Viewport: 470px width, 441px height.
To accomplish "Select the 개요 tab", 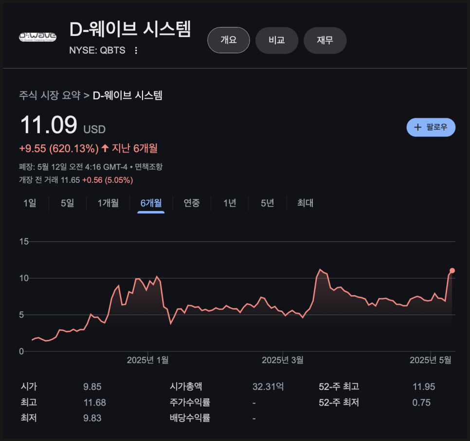I will (228, 40).
